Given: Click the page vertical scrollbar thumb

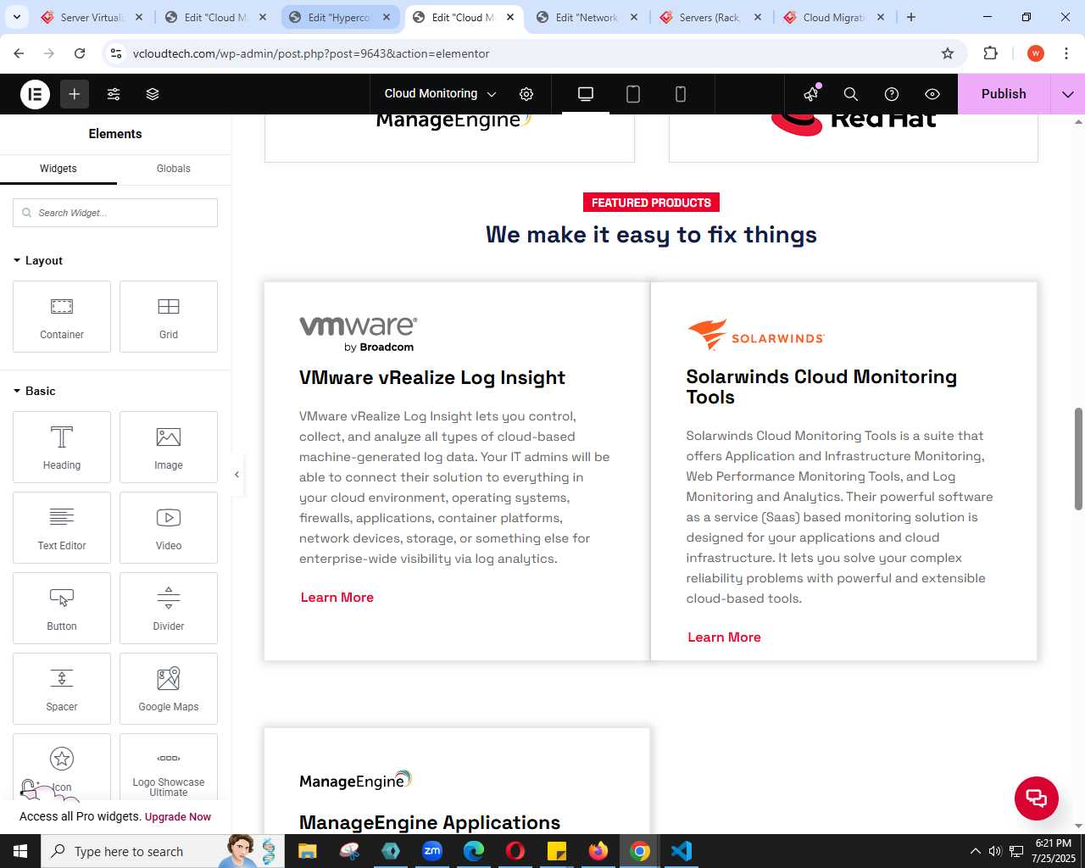Looking at the screenshot, I should [x=1079, y=459].
